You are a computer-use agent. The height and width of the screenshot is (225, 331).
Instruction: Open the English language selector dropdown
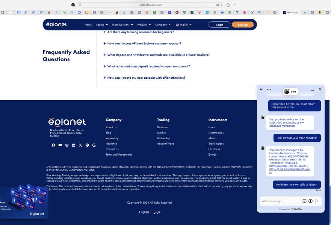pos(184,25)
